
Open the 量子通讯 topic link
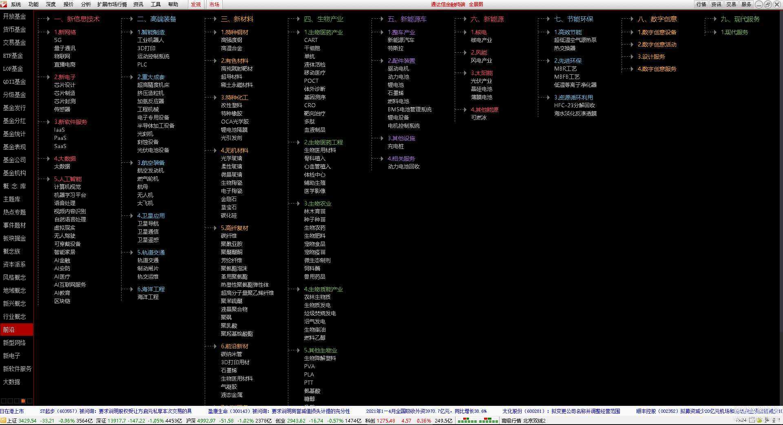tap(64, 48)
